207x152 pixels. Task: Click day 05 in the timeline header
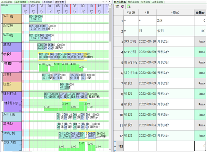58,6
